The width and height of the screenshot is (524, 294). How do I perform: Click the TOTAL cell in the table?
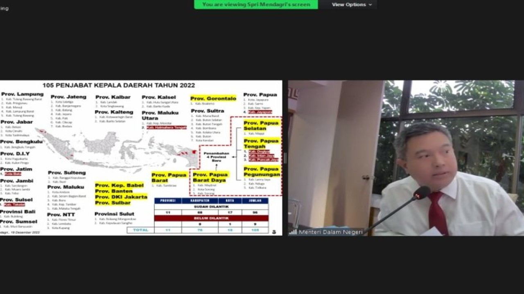click(x=140, y=230)
